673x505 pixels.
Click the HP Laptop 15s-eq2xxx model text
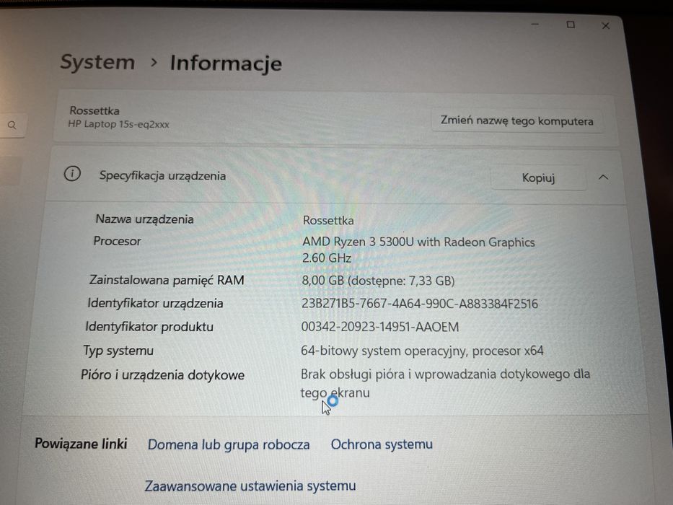[x=118, y=124]
